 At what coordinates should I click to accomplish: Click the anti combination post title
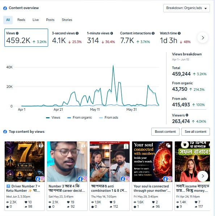pyautogui.click(x=109, y=188)
